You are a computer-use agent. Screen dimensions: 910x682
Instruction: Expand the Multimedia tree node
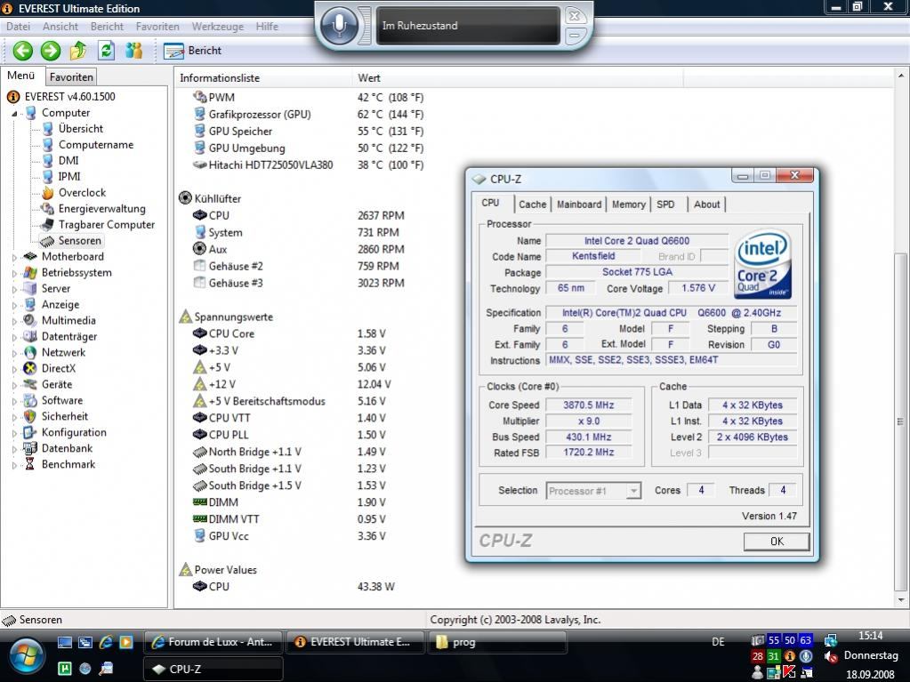14,321
